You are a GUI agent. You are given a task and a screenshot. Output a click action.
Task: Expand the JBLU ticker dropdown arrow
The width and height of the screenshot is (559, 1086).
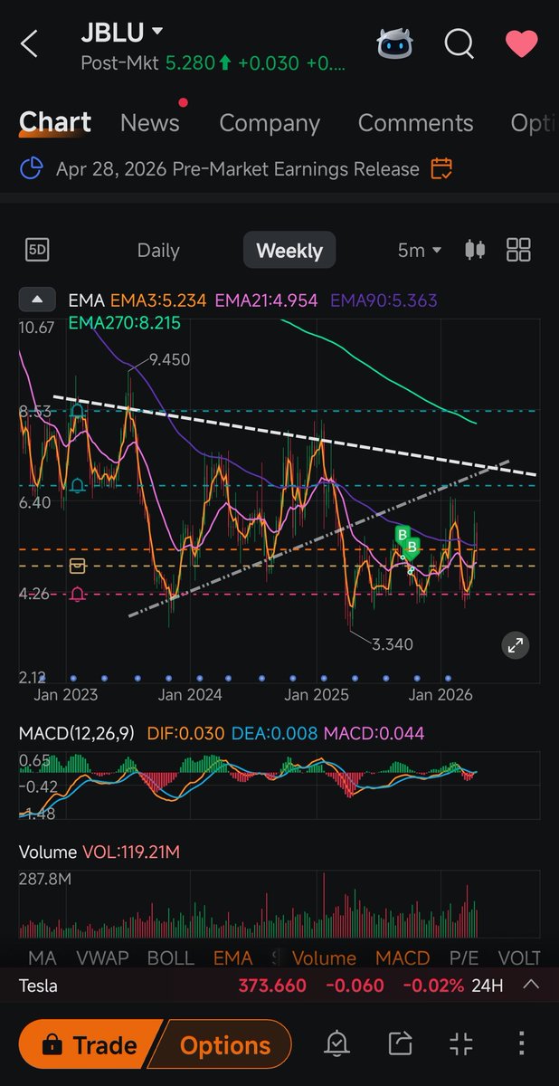coord(157,32)
